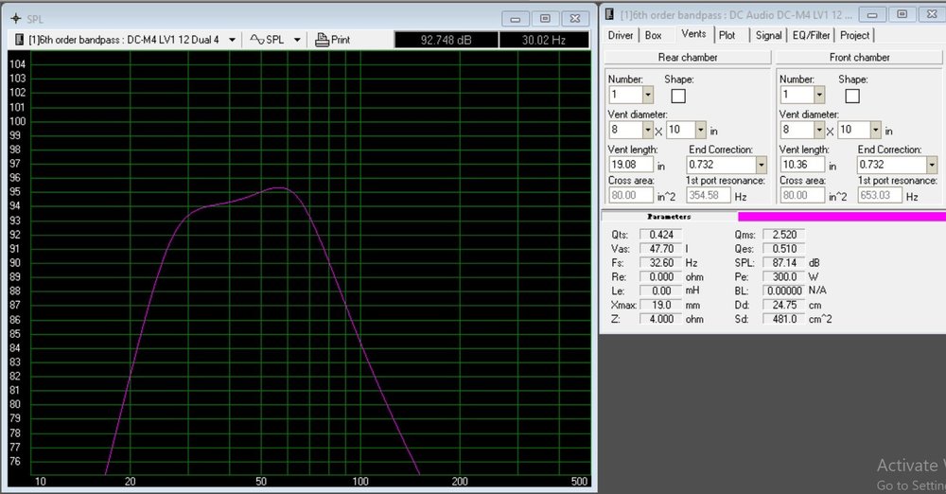Viewport: 946px width, 494px height.
Task: Click the printer icon in the SPL toolbar
Action: pyautogui.click(x=322, y=40)
